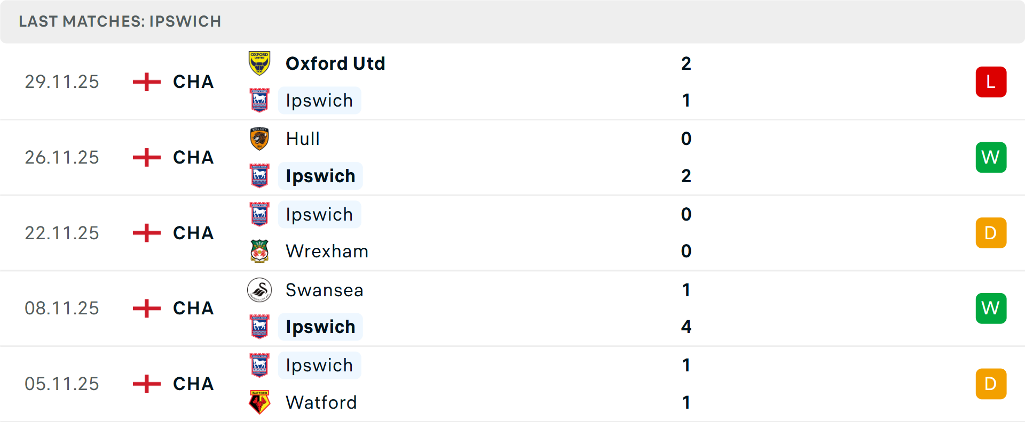Click the Watford club crest
Viewport: 1025px width, 422px height.
coord(259,403)
